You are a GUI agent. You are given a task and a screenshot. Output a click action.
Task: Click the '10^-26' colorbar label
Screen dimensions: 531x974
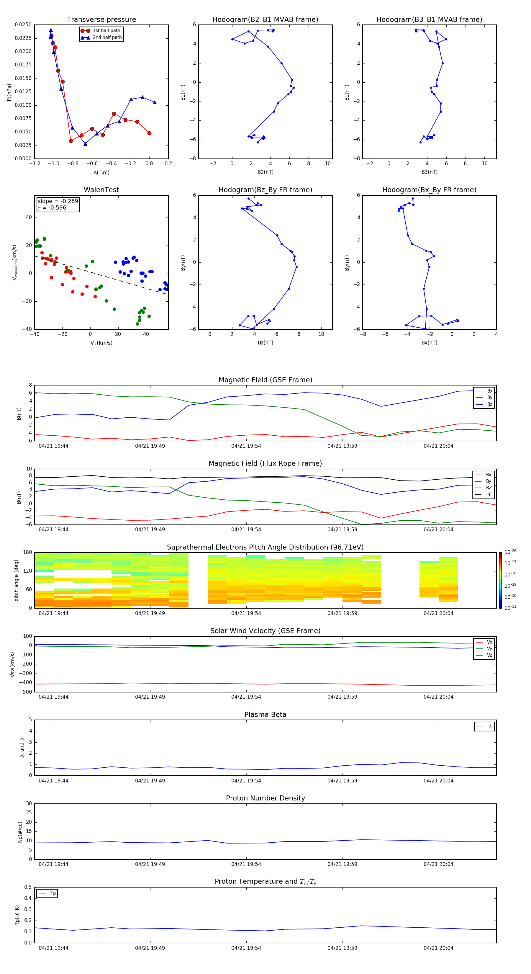510,552
